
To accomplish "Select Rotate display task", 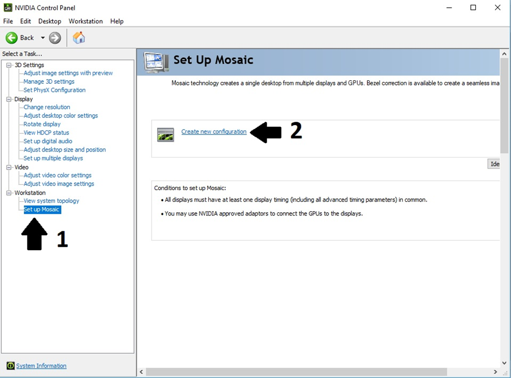I will [x=42, y=124].
